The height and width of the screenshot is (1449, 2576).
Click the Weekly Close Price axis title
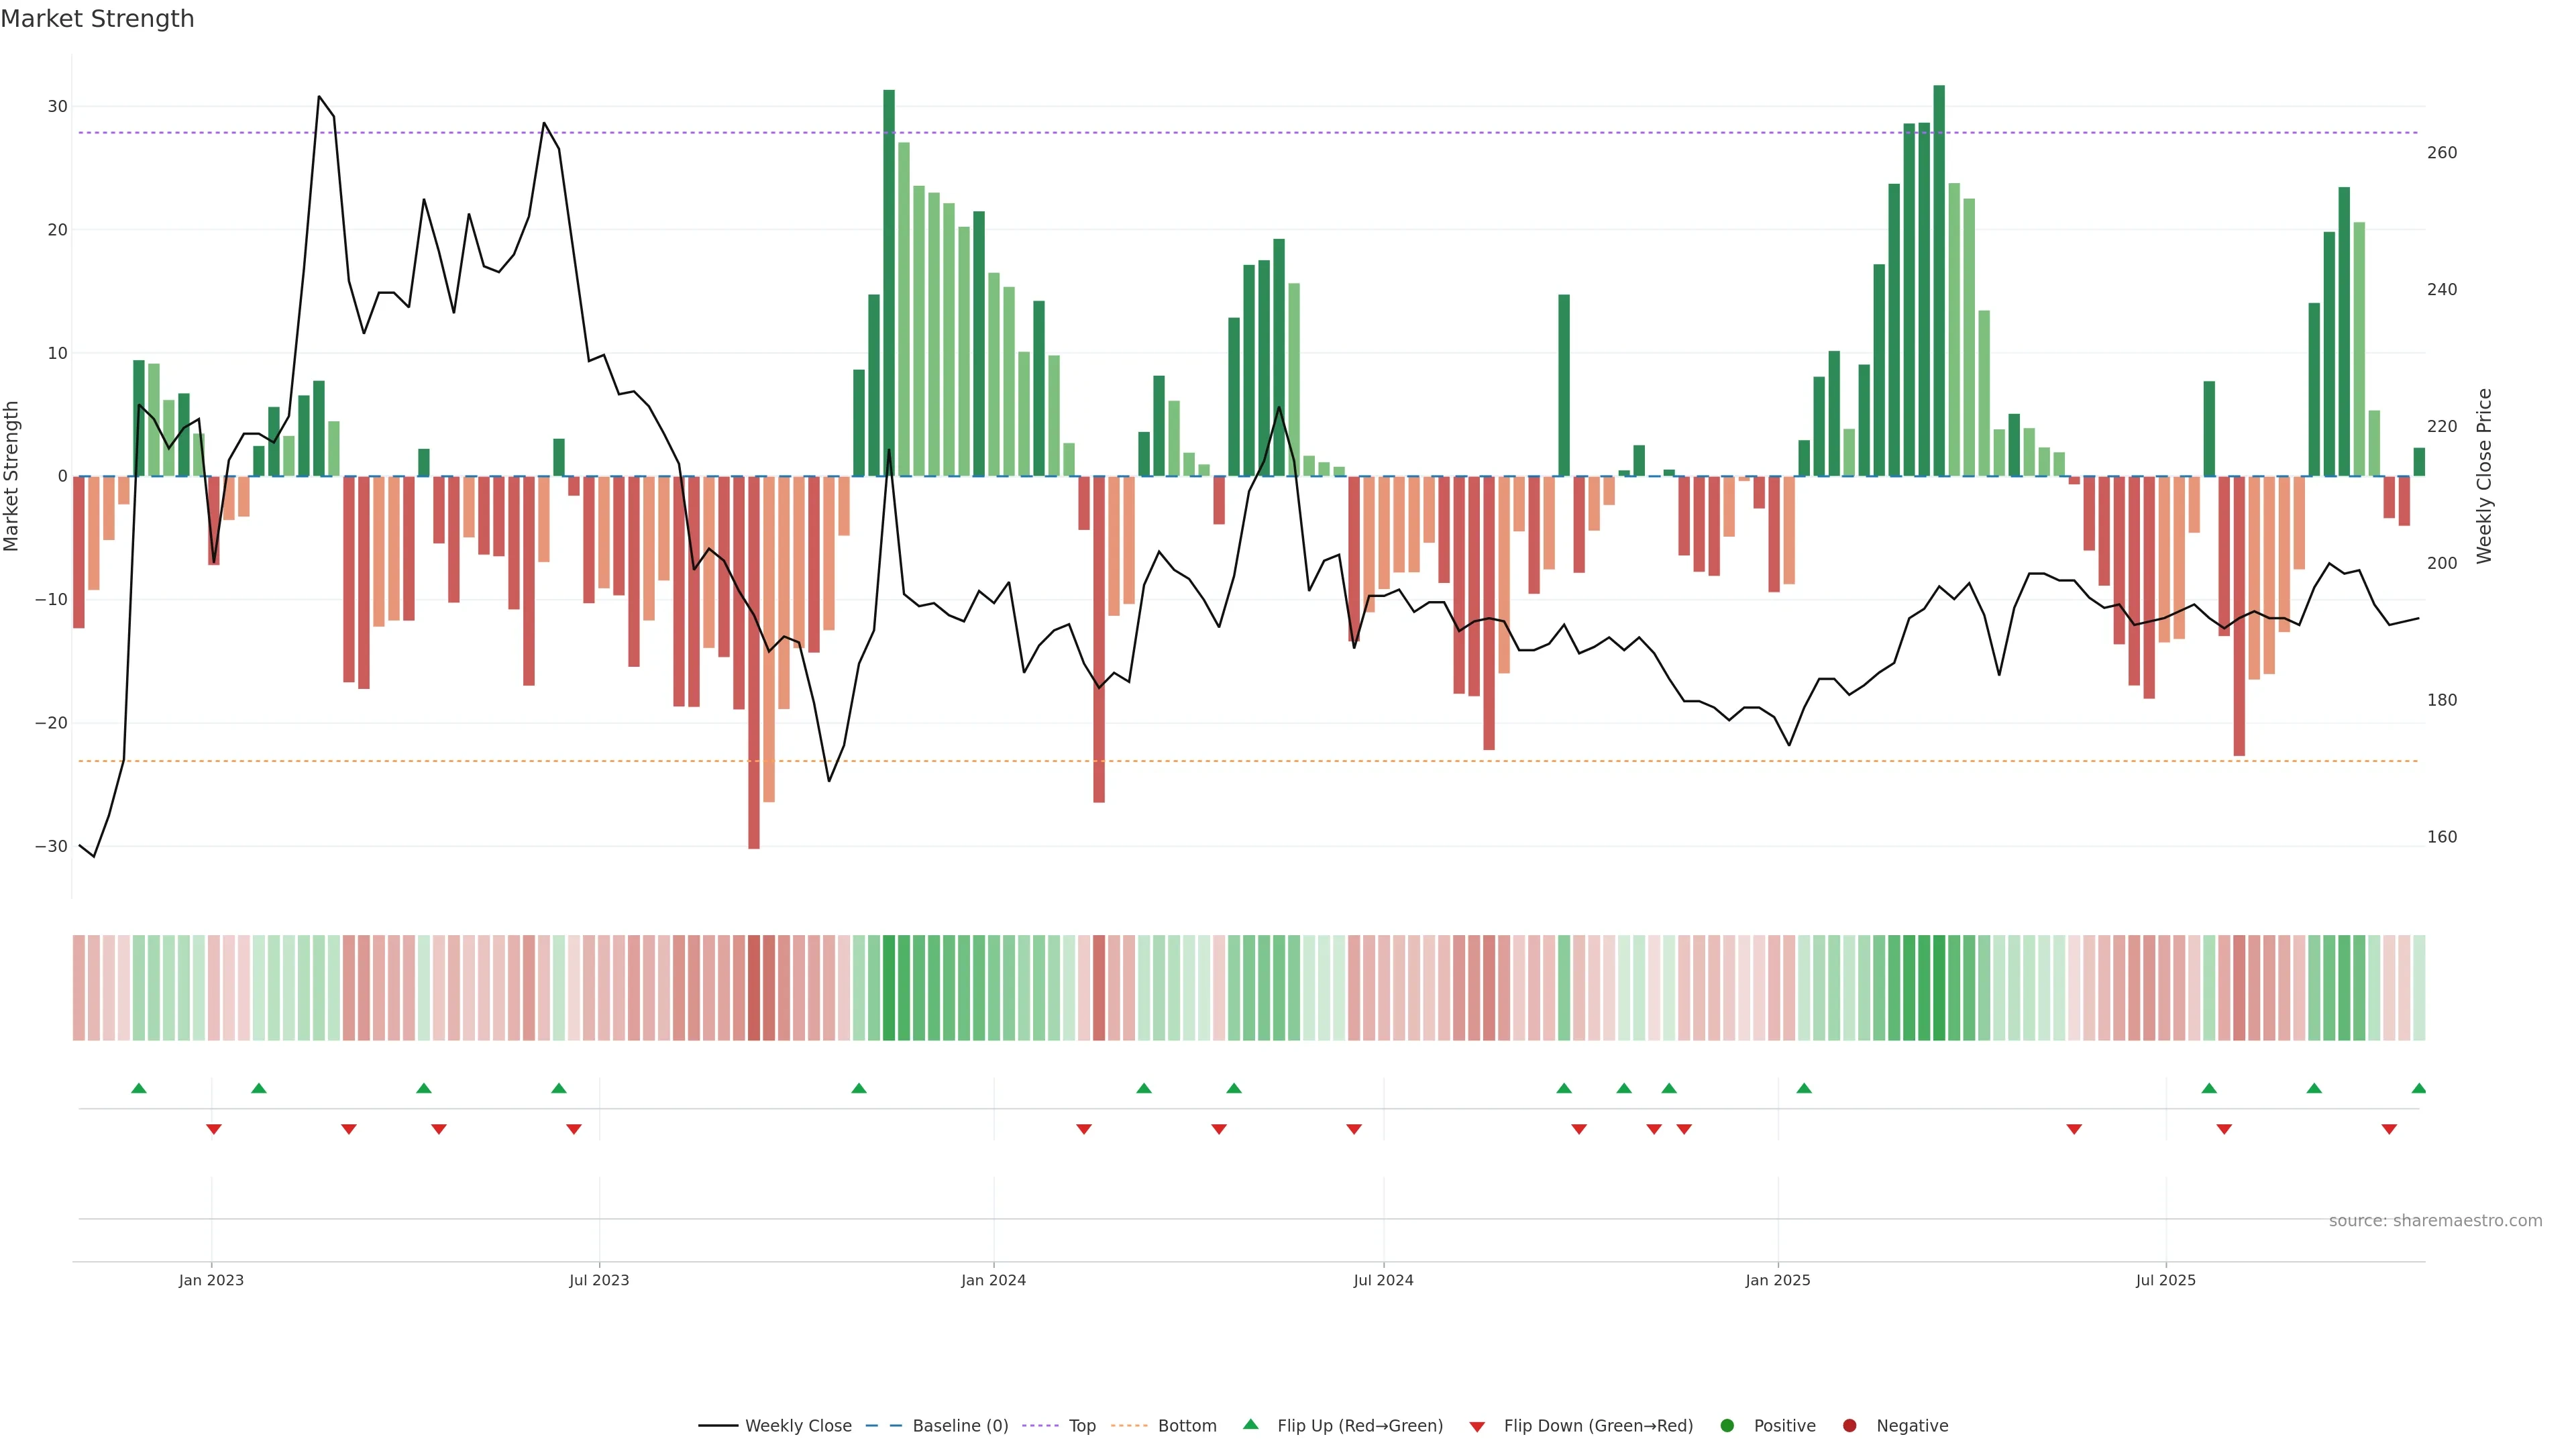2484,476
